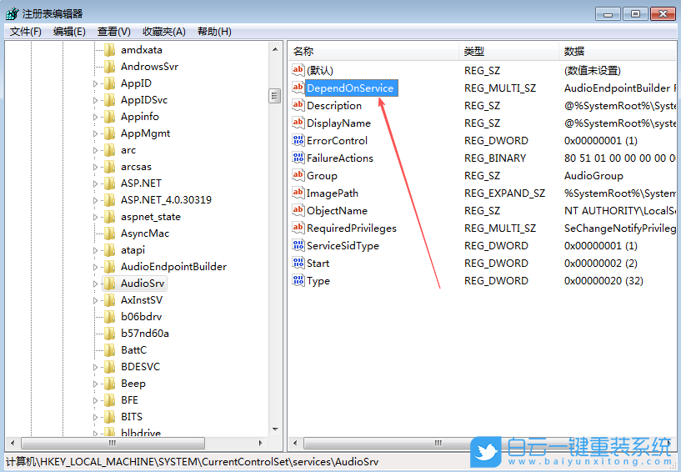The width and height of the screenshot is (681, 472).
Task: Expand the arc tree node
Action: coord(96,150)
